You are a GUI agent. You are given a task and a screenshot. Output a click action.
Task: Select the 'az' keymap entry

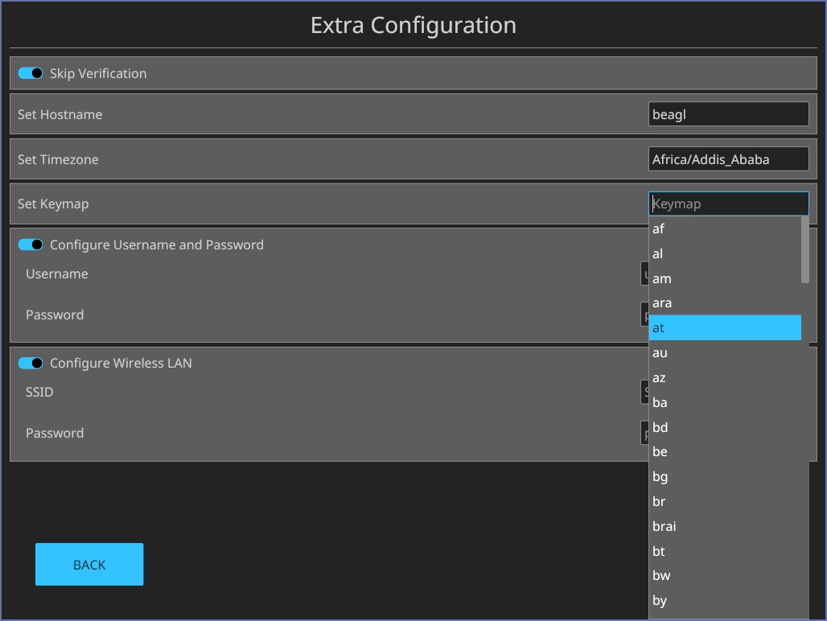point(725,377)
